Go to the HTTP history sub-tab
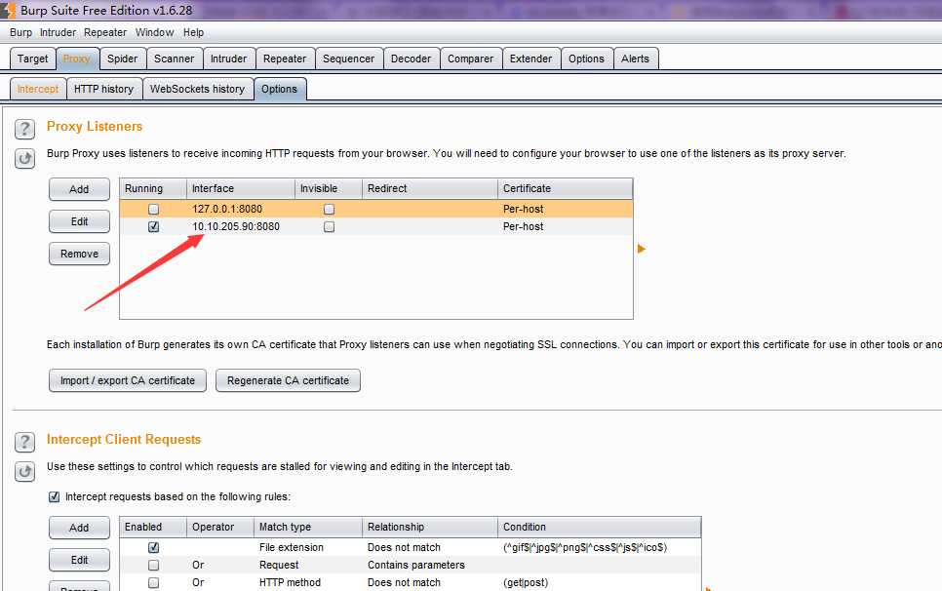Screen dimensions: 942x591 pos(104,89)
